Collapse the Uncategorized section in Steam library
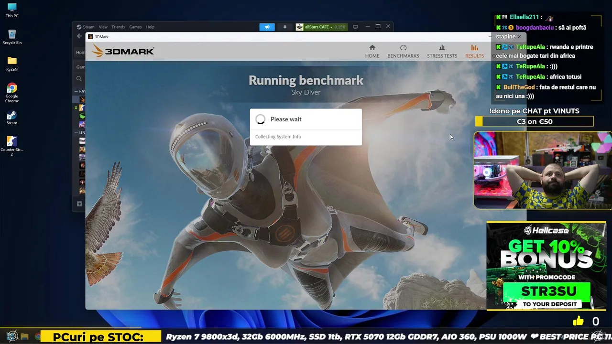The width and height of the screenshot is (612, 344). [x=76, y=132]
